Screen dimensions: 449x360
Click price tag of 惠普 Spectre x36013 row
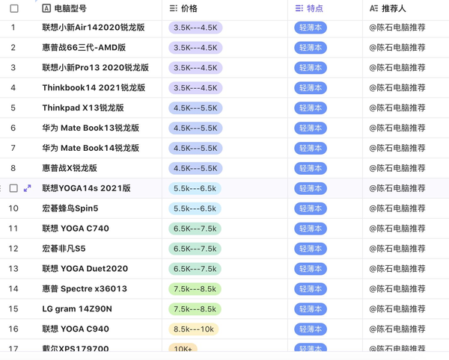195,289
